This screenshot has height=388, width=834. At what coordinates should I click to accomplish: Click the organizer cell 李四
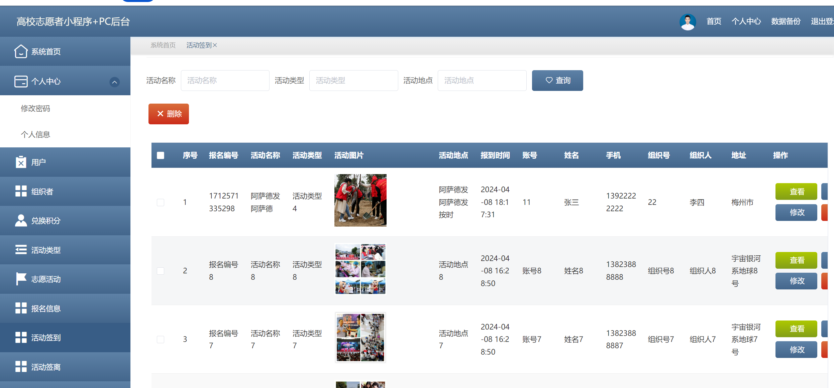point(697,202)
